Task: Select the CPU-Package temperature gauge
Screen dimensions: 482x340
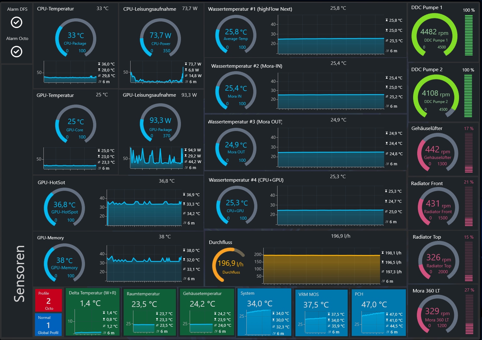Action: pos(76,38)
